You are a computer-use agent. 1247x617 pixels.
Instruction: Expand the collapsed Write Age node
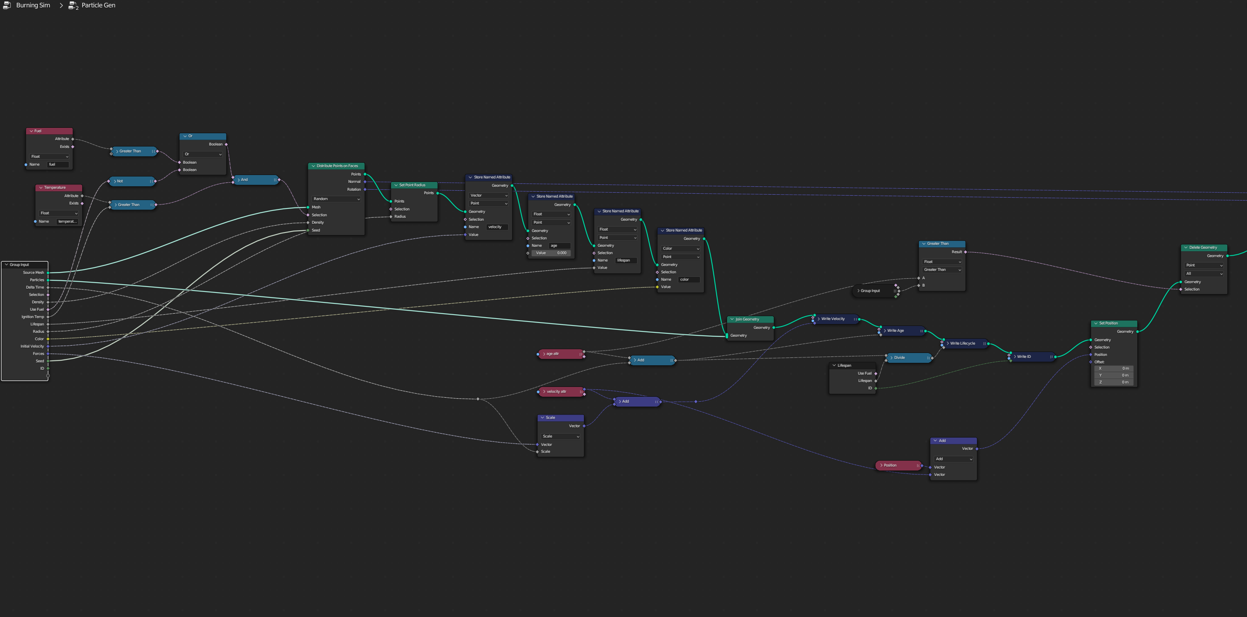(x=884, y=331)
